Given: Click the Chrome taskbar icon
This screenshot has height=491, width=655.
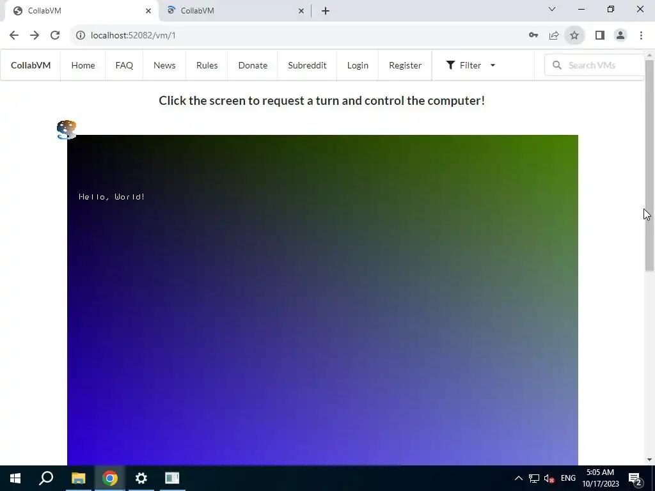Looking at the screenshot, I should 110,478.
